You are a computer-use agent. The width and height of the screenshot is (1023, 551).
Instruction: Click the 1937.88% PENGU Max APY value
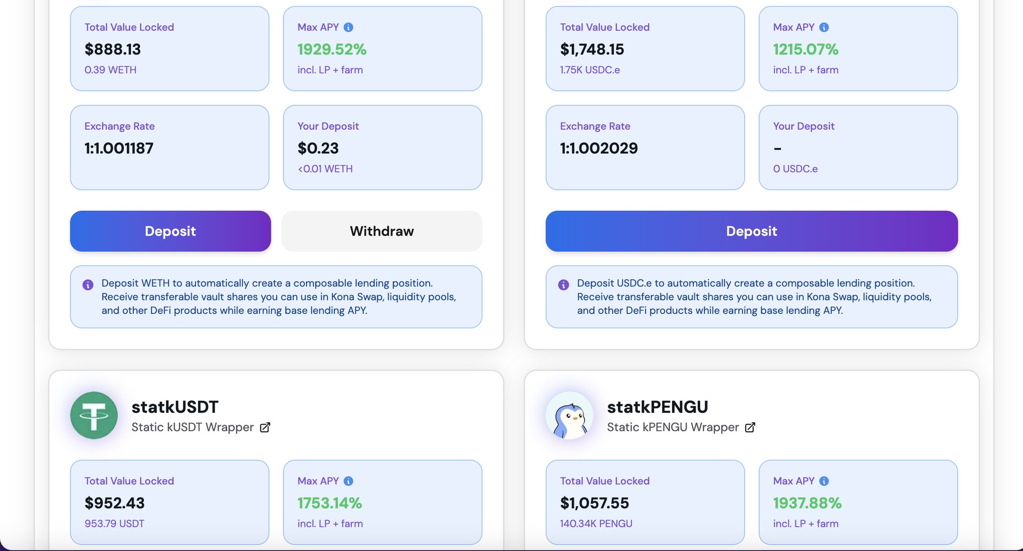tap(807, 503)
